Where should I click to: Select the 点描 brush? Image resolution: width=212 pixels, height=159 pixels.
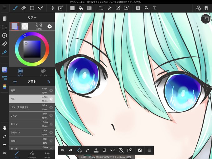[x=32, y=141]
